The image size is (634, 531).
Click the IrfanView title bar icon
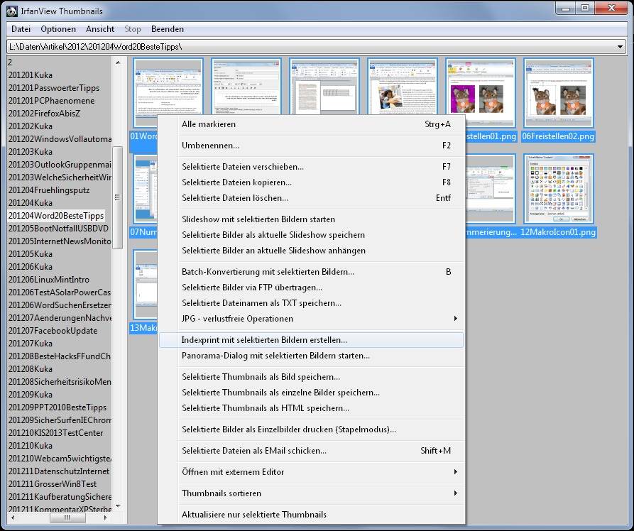click(12, 11)
